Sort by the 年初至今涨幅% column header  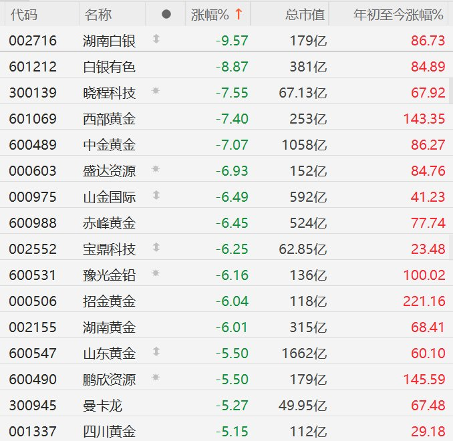[398, 14]
